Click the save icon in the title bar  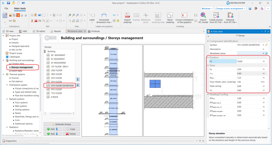point(8,3)
